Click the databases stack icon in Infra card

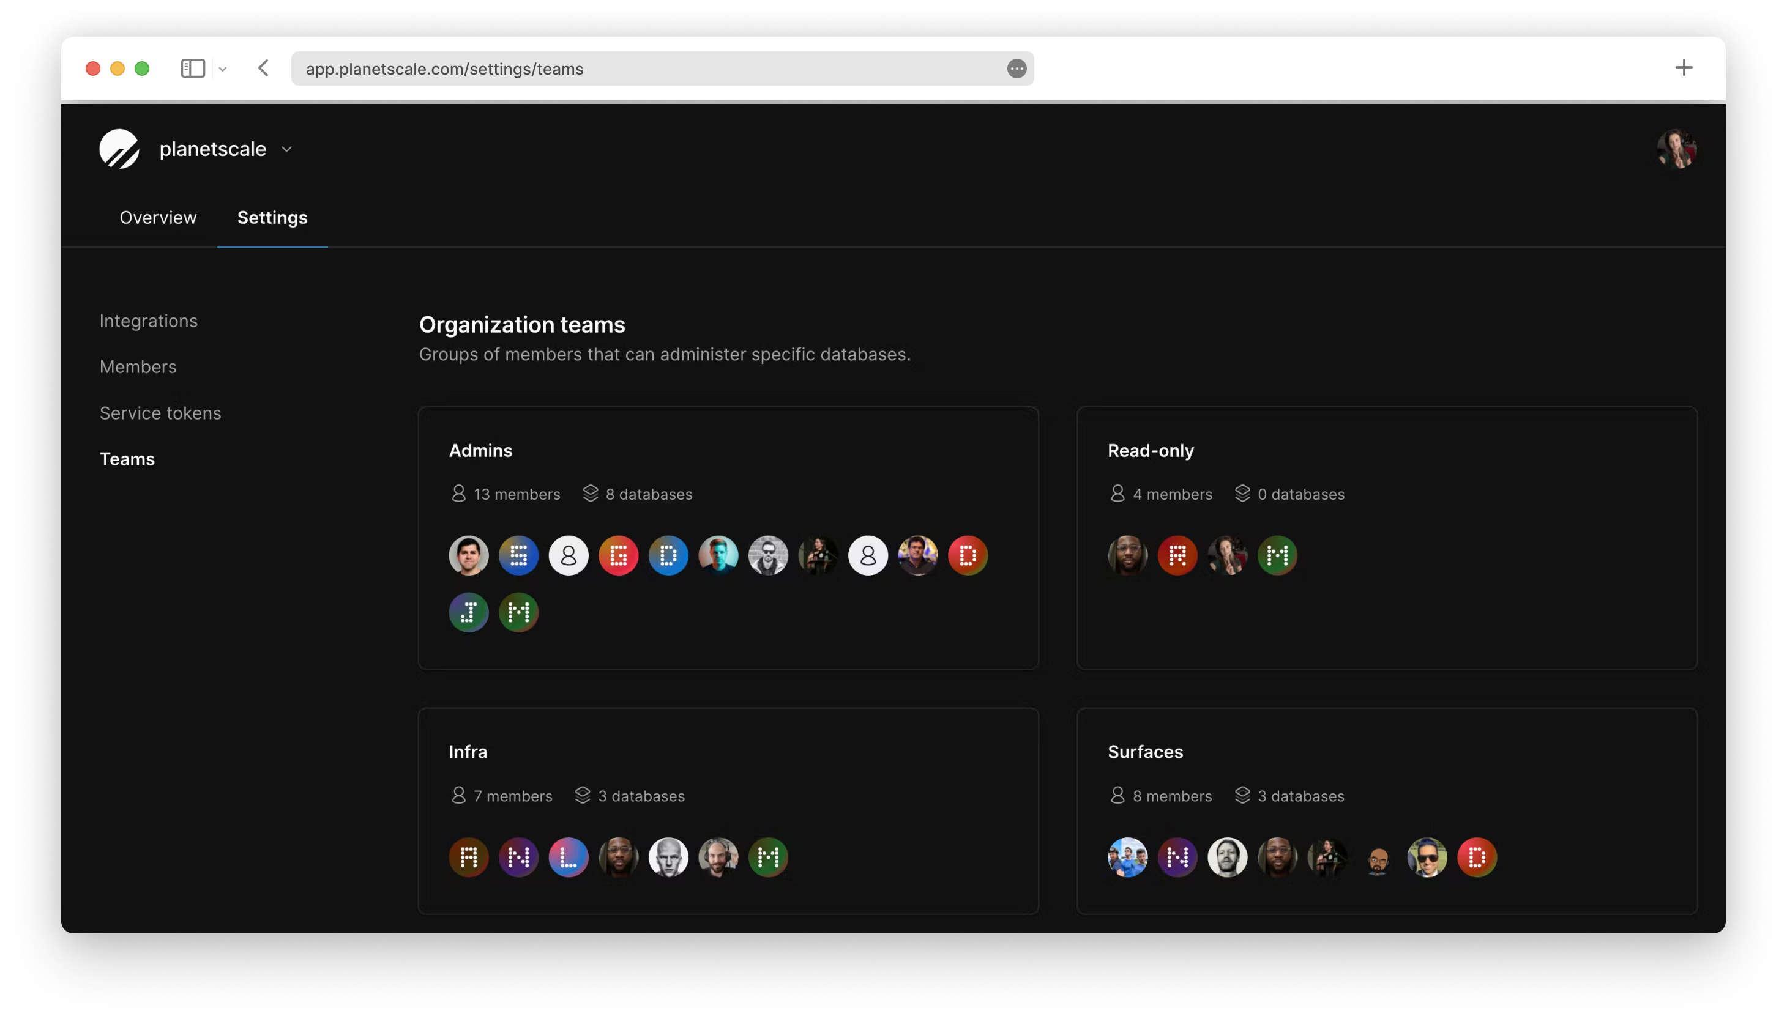tap(583, 795)
